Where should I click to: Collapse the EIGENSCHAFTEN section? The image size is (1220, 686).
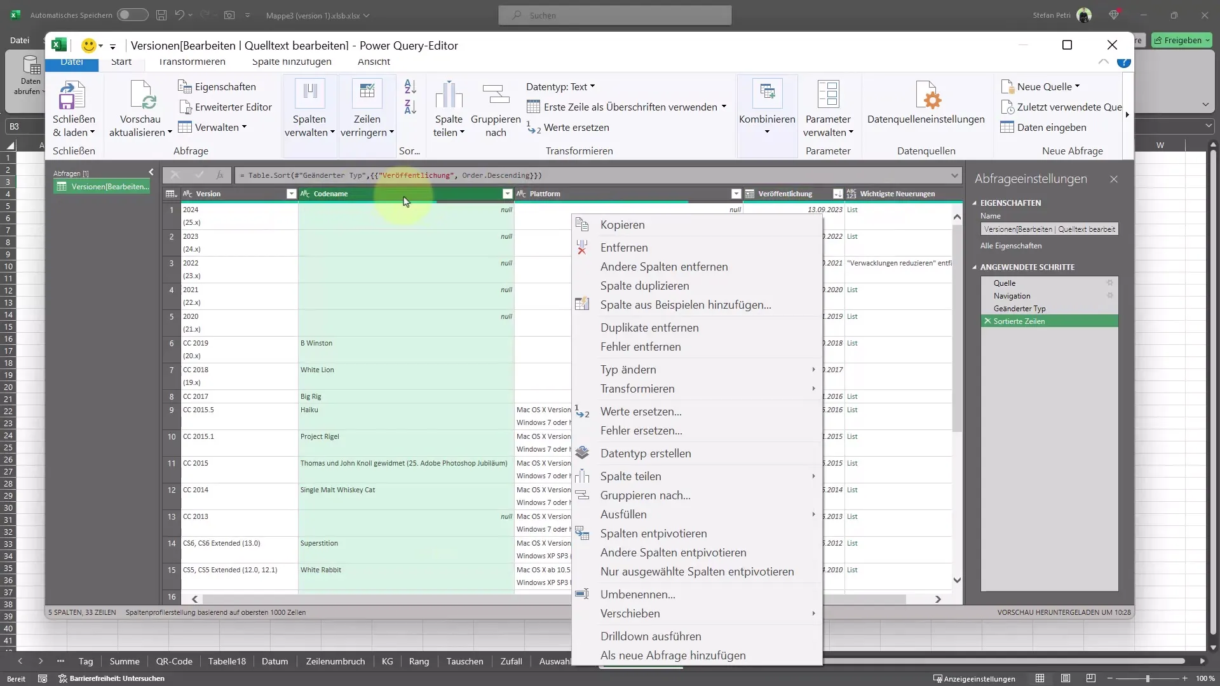click(975, 203)
